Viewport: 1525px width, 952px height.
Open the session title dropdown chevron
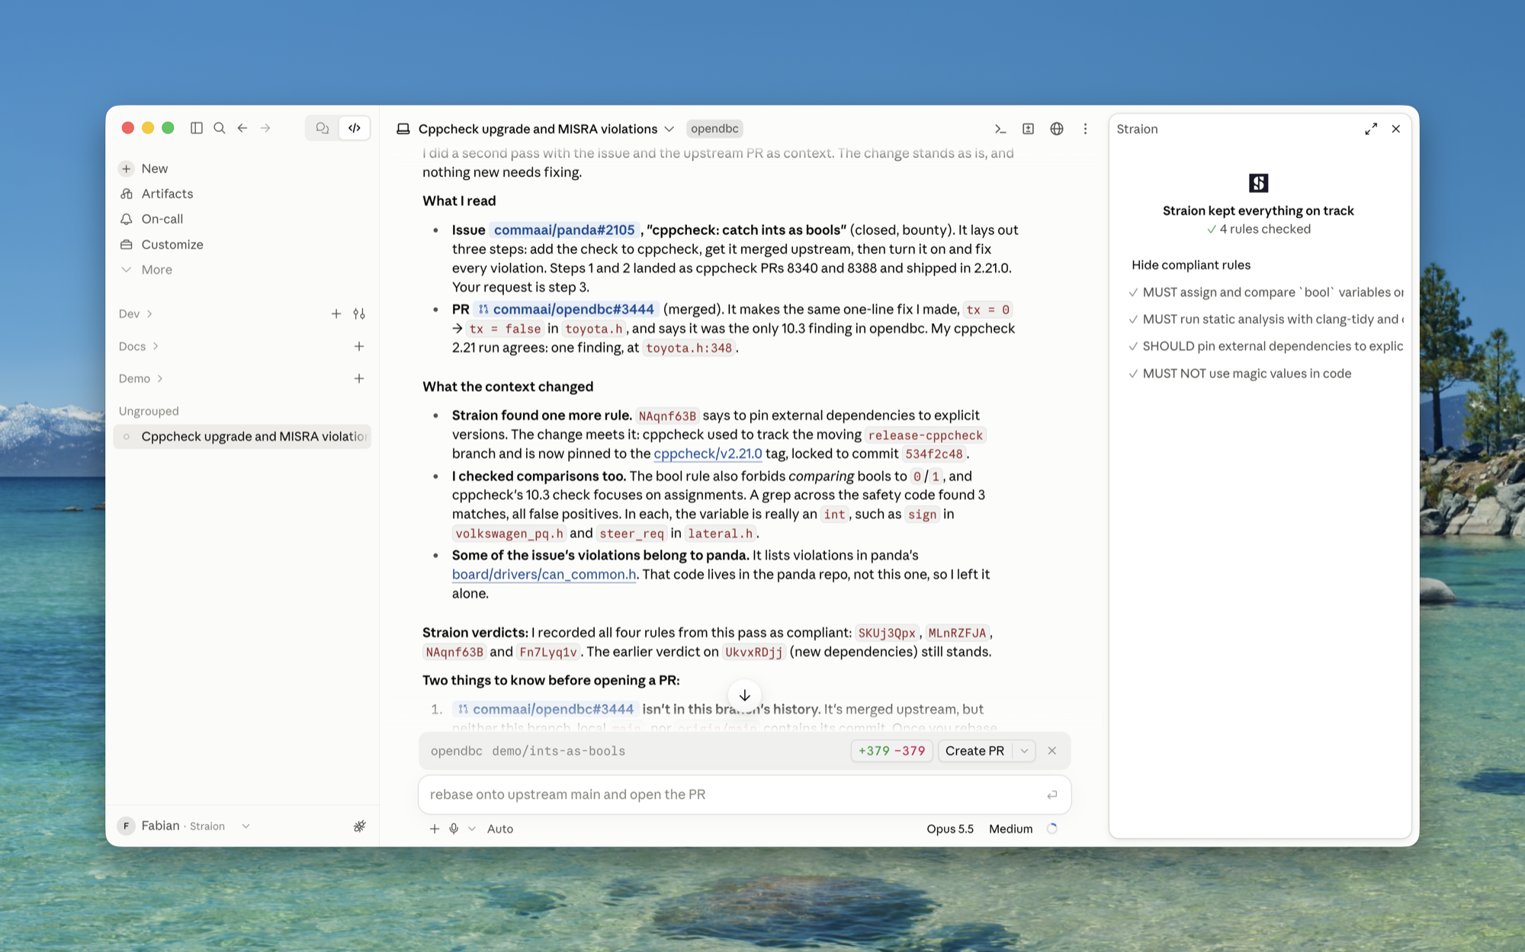pos(669,129)
